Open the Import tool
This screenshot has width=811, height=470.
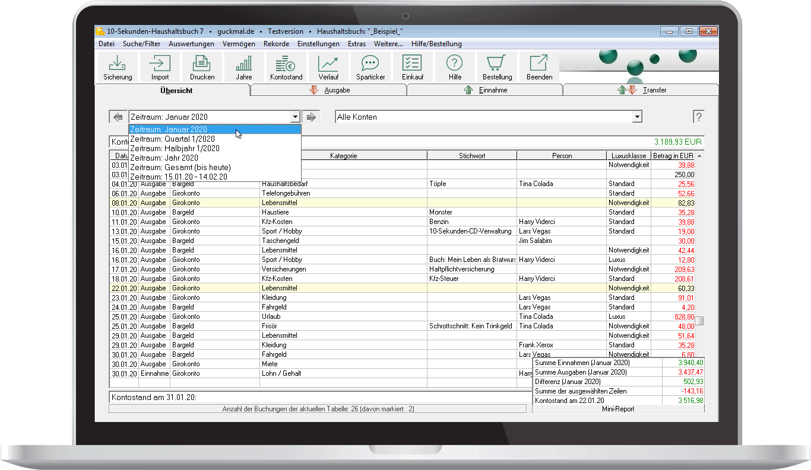click(160, 66)
